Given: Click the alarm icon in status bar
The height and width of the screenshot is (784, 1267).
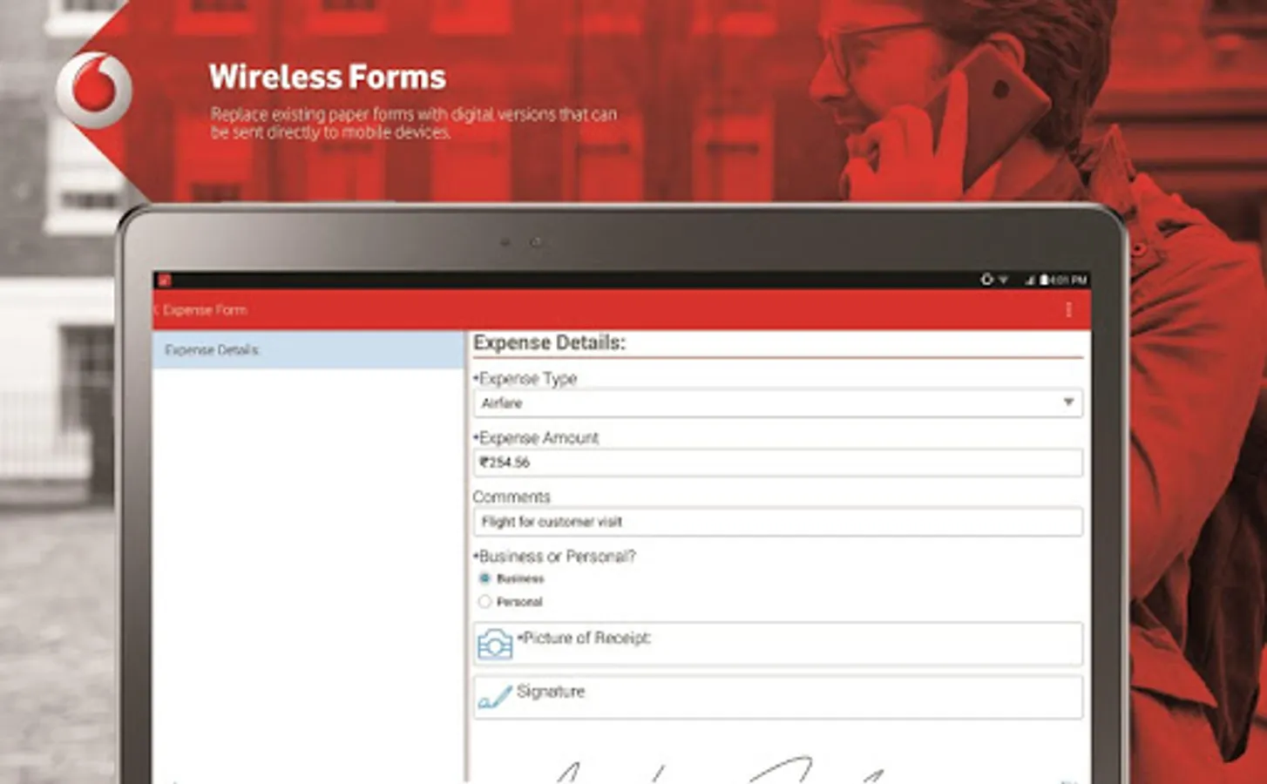Looking at the screenshot, I should 986,280.
